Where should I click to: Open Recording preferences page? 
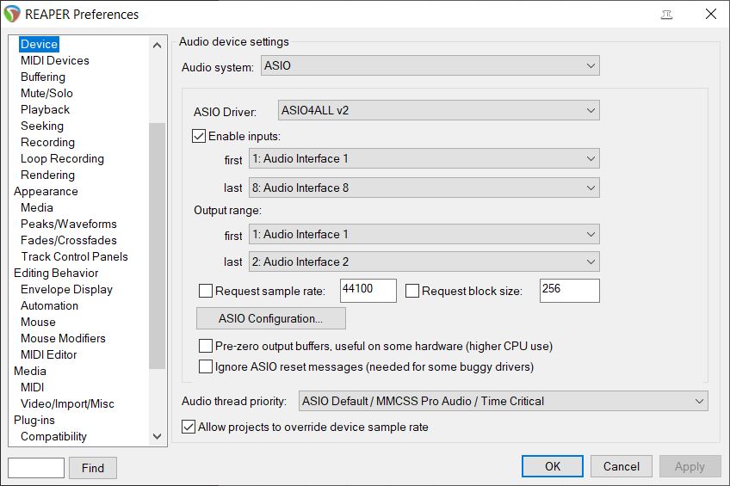[x=47, y=142]
